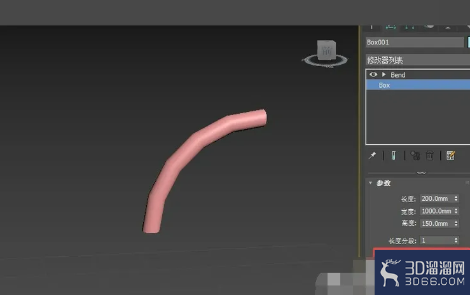Click the Box001 object name field

click(x=415, y=42)
